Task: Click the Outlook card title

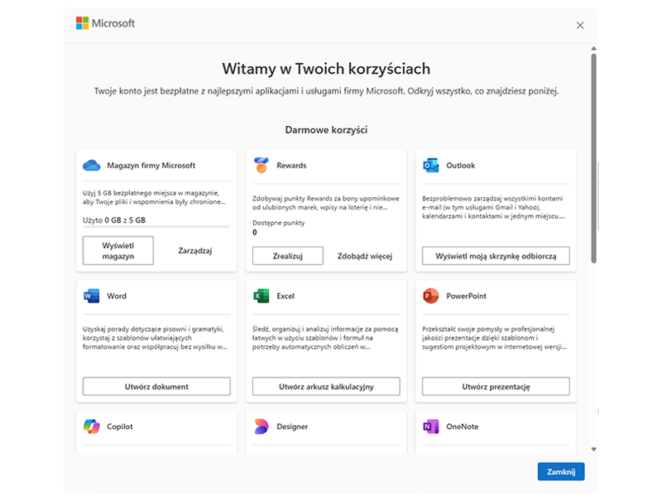Action: click(461, 165)
